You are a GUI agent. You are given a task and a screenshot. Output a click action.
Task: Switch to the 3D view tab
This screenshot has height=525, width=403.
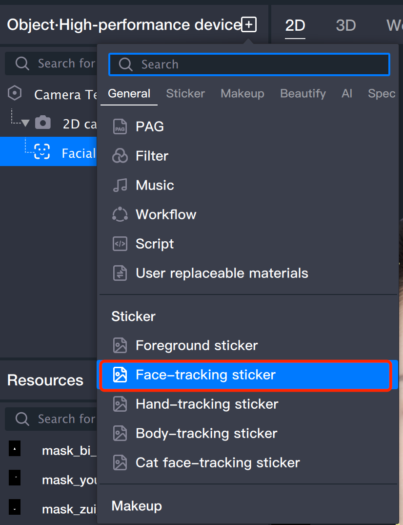(x=345, y=25)
